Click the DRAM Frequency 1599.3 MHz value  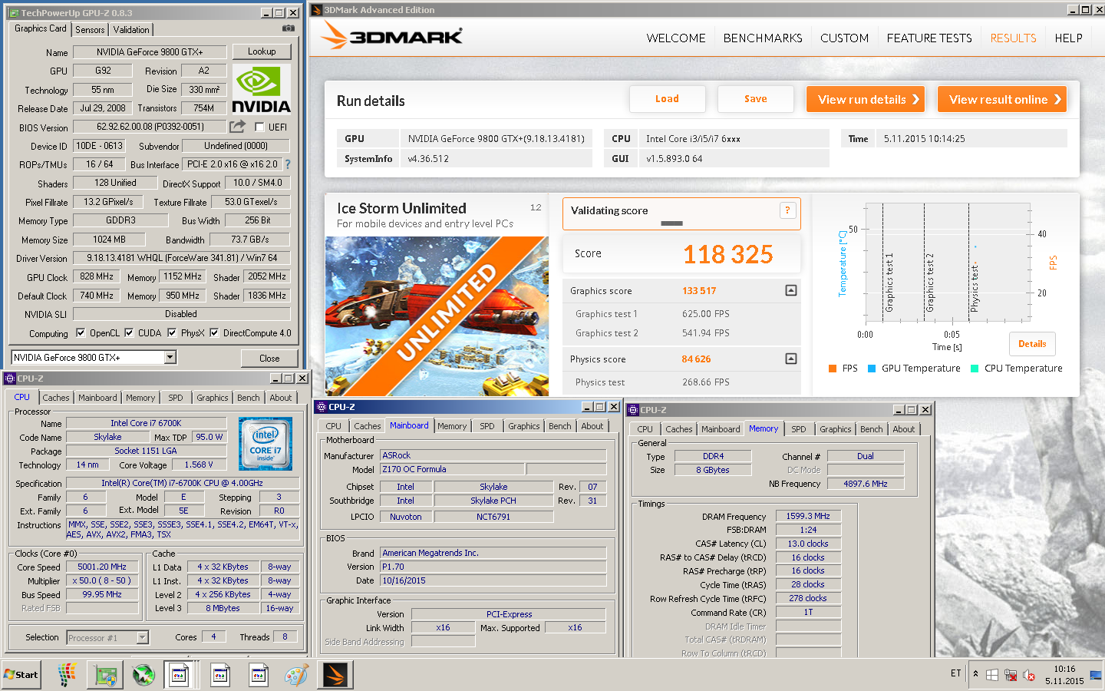coord(808,516)
